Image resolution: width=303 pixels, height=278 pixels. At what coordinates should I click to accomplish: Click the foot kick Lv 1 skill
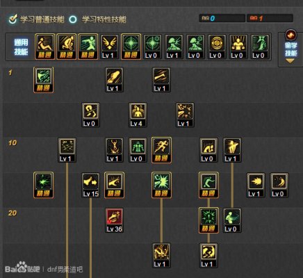(114, 80)
